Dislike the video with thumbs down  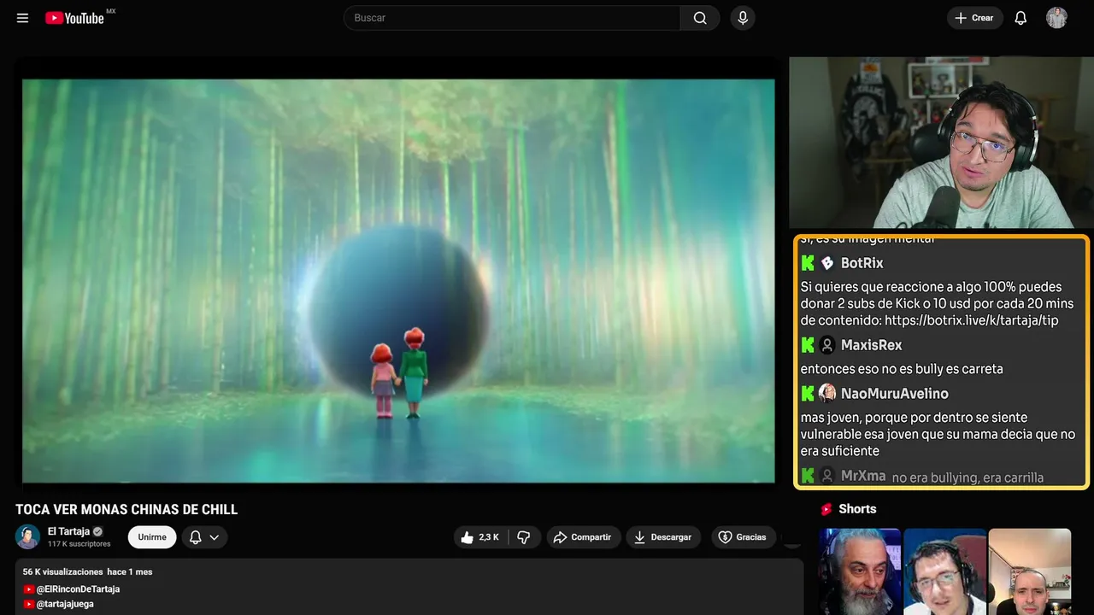coord(524,537)
